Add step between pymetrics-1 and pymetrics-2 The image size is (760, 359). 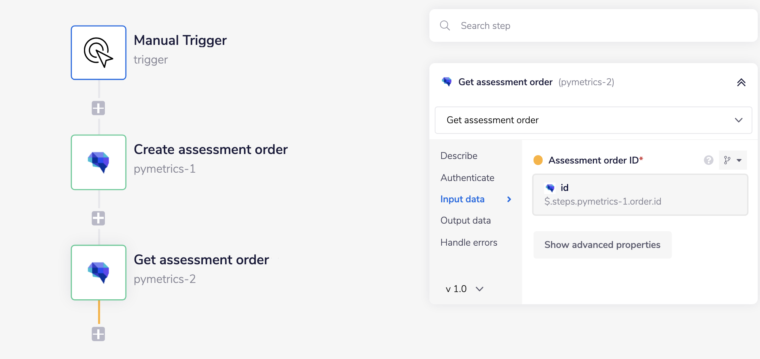point(98,218)
